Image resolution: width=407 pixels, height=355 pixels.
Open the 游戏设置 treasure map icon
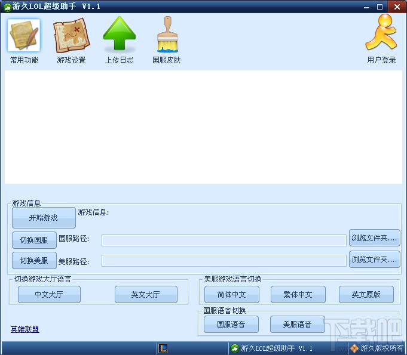point(71,35)
